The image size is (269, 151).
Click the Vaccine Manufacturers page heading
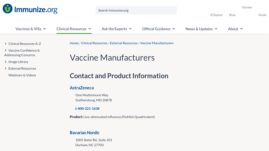tap(112, 58)
